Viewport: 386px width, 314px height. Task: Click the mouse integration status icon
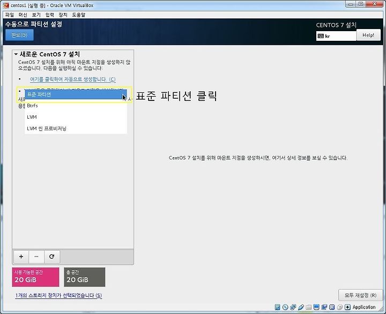click(340, 307)
